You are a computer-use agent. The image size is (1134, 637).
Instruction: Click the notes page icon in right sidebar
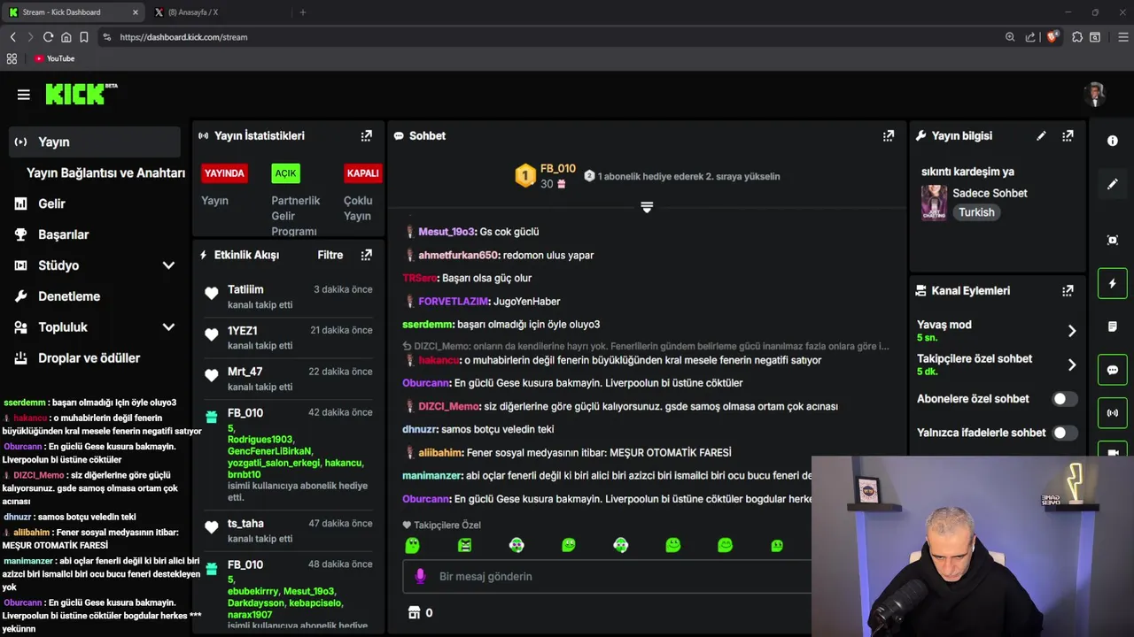(x=1113, y=326)
